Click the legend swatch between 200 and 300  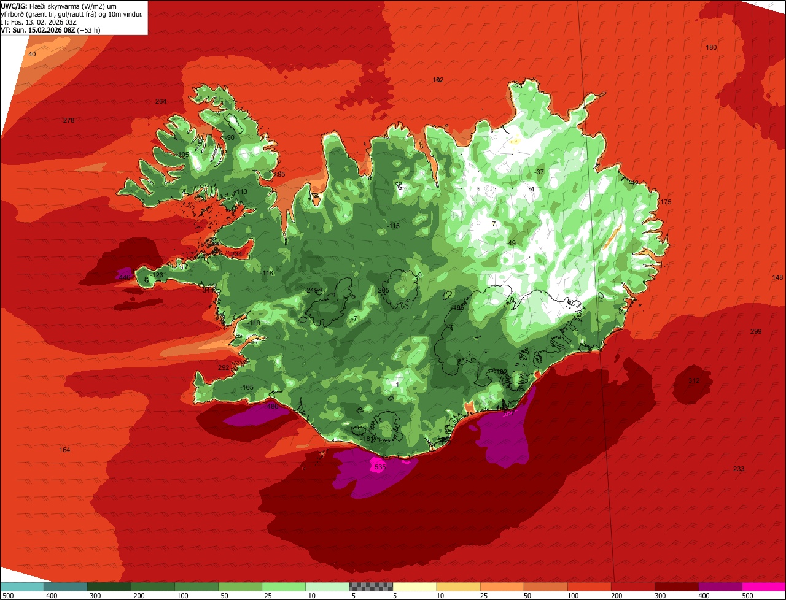632,587
